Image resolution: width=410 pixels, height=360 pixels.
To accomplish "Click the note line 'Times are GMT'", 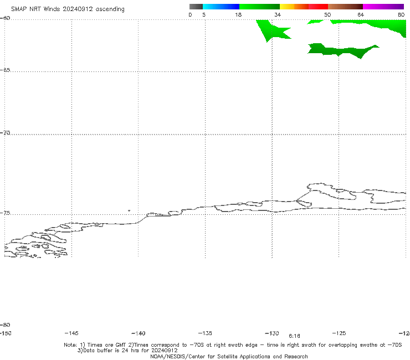I will pos(107,345).
